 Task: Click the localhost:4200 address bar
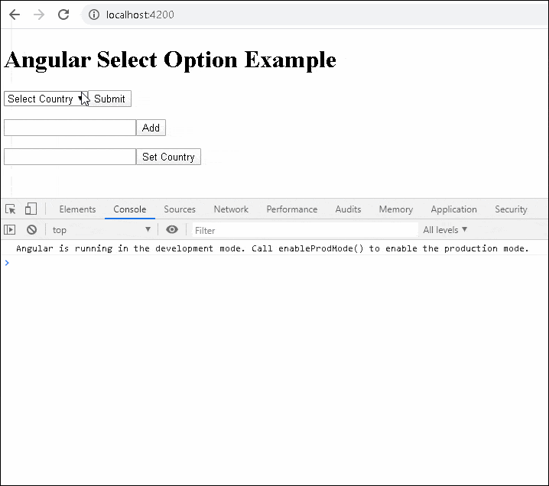point(315,15)
